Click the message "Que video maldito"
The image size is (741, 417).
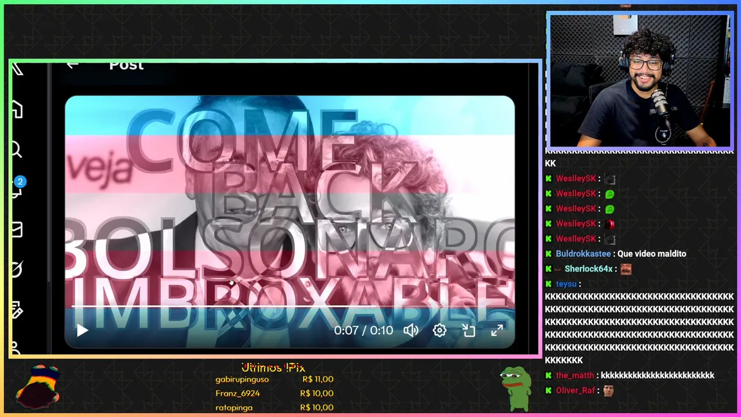[652, 254]
